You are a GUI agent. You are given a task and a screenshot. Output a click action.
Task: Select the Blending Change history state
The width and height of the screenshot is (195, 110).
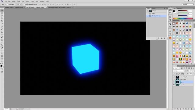(x=157, y=16)
